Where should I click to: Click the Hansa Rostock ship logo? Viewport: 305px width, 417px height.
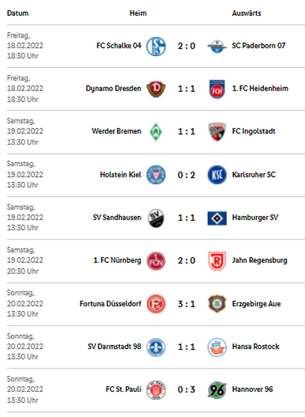[x=217, y=347]
